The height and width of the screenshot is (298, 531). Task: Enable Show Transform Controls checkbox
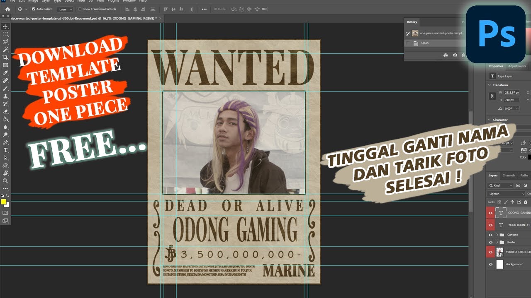tap(80, 9)
